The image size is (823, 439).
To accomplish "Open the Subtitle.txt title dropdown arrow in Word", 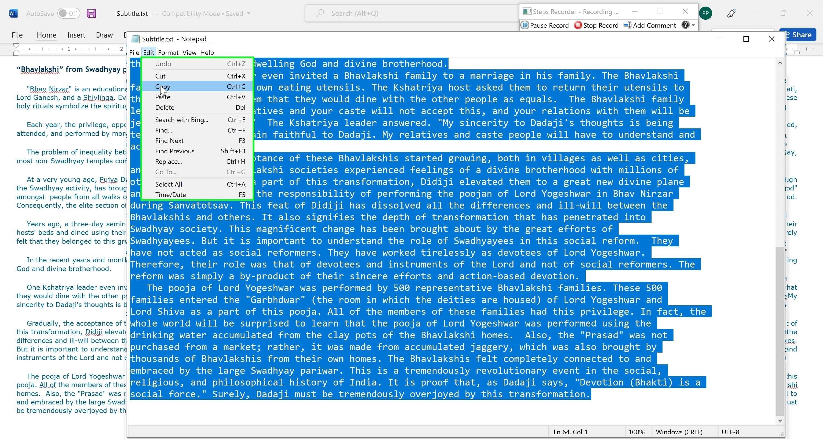I will tap(249, 13).
